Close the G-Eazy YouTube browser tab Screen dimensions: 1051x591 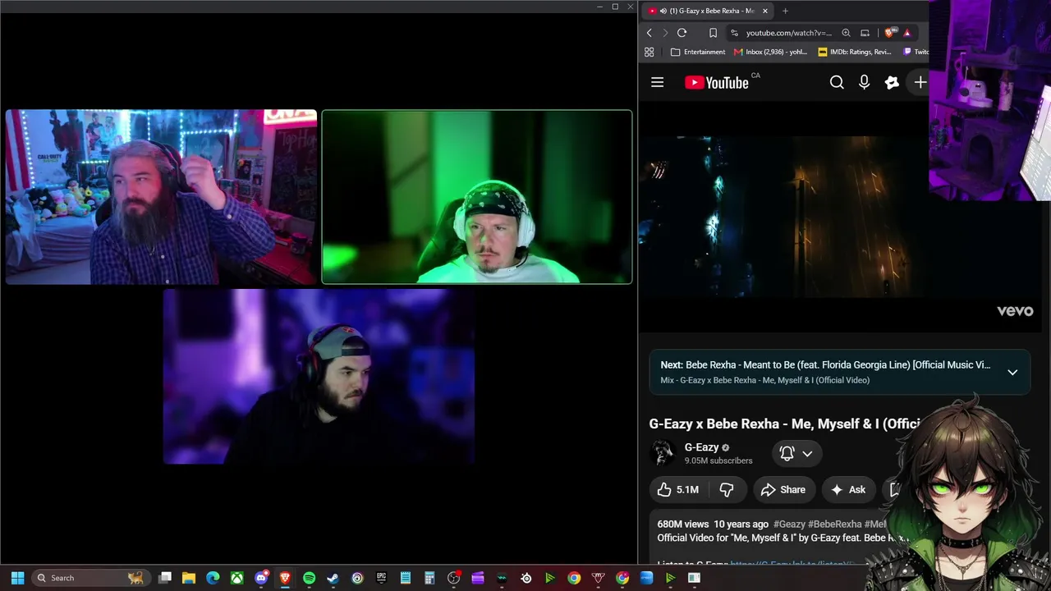765,11
